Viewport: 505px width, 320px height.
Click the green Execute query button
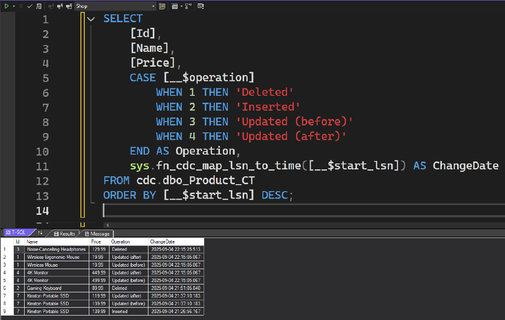pos(6,6)
